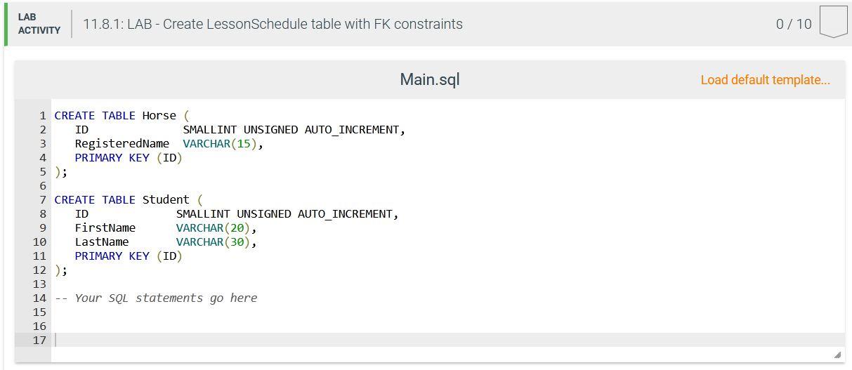
Task: Click RegisteredName column definition line
Action: pyautogui.click(x=169, y=143)
